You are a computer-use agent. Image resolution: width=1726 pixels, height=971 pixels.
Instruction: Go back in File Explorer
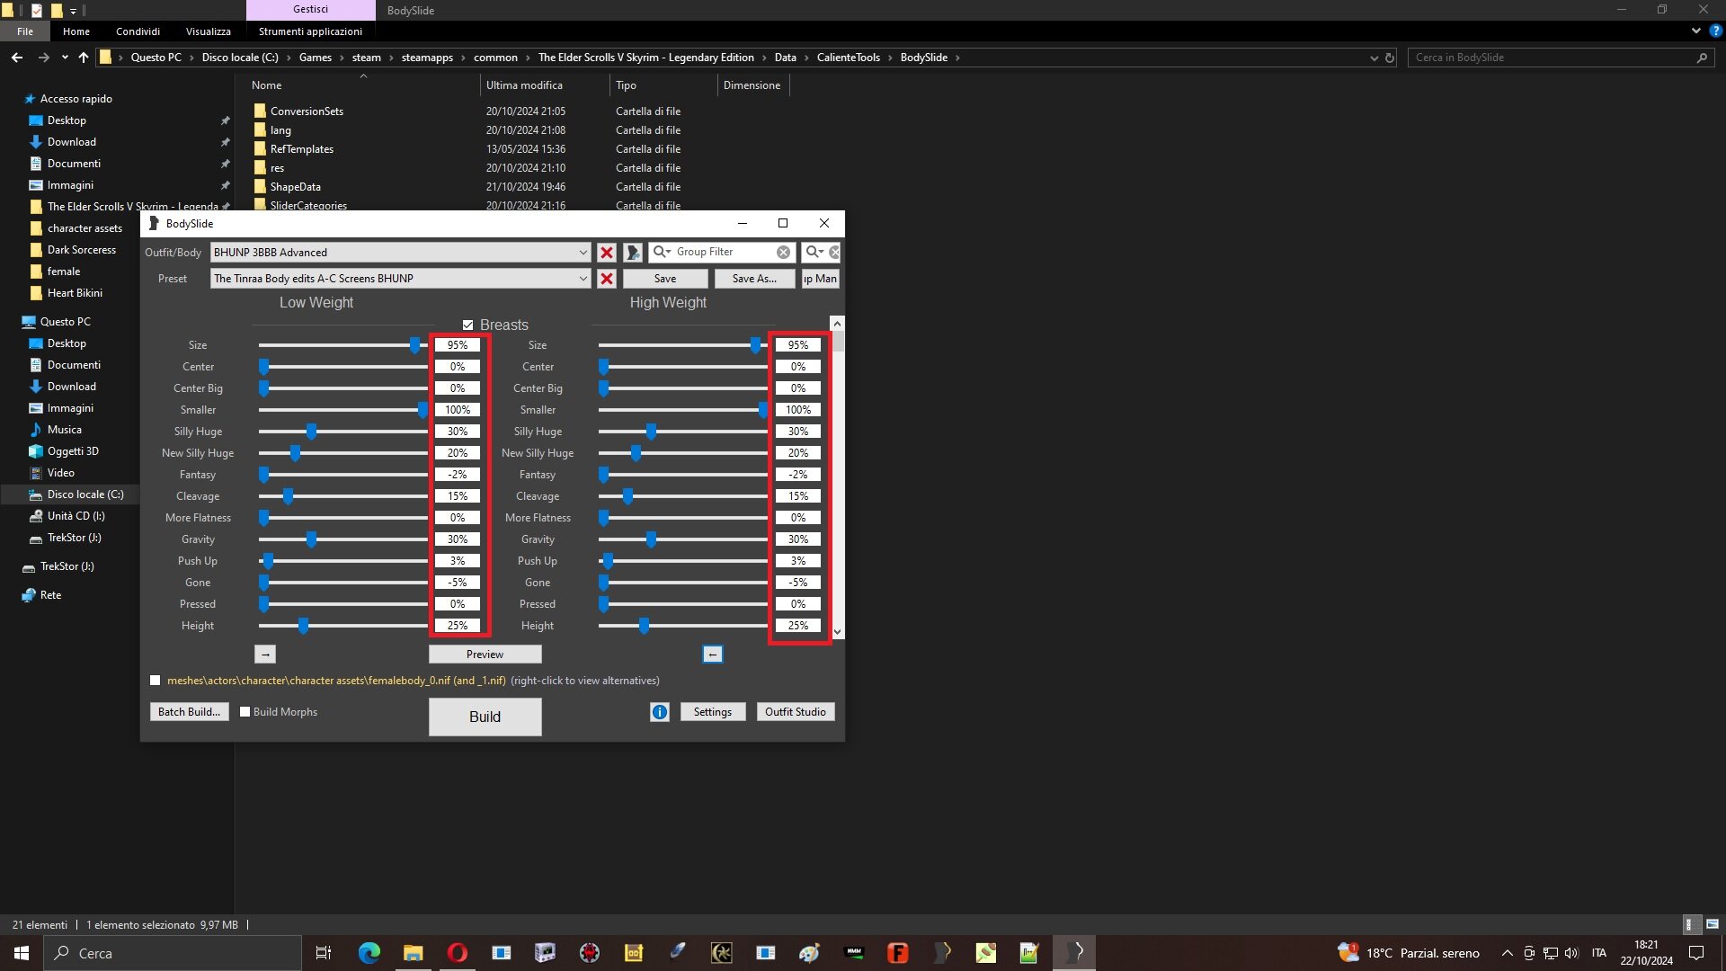[x=17, y=58]
